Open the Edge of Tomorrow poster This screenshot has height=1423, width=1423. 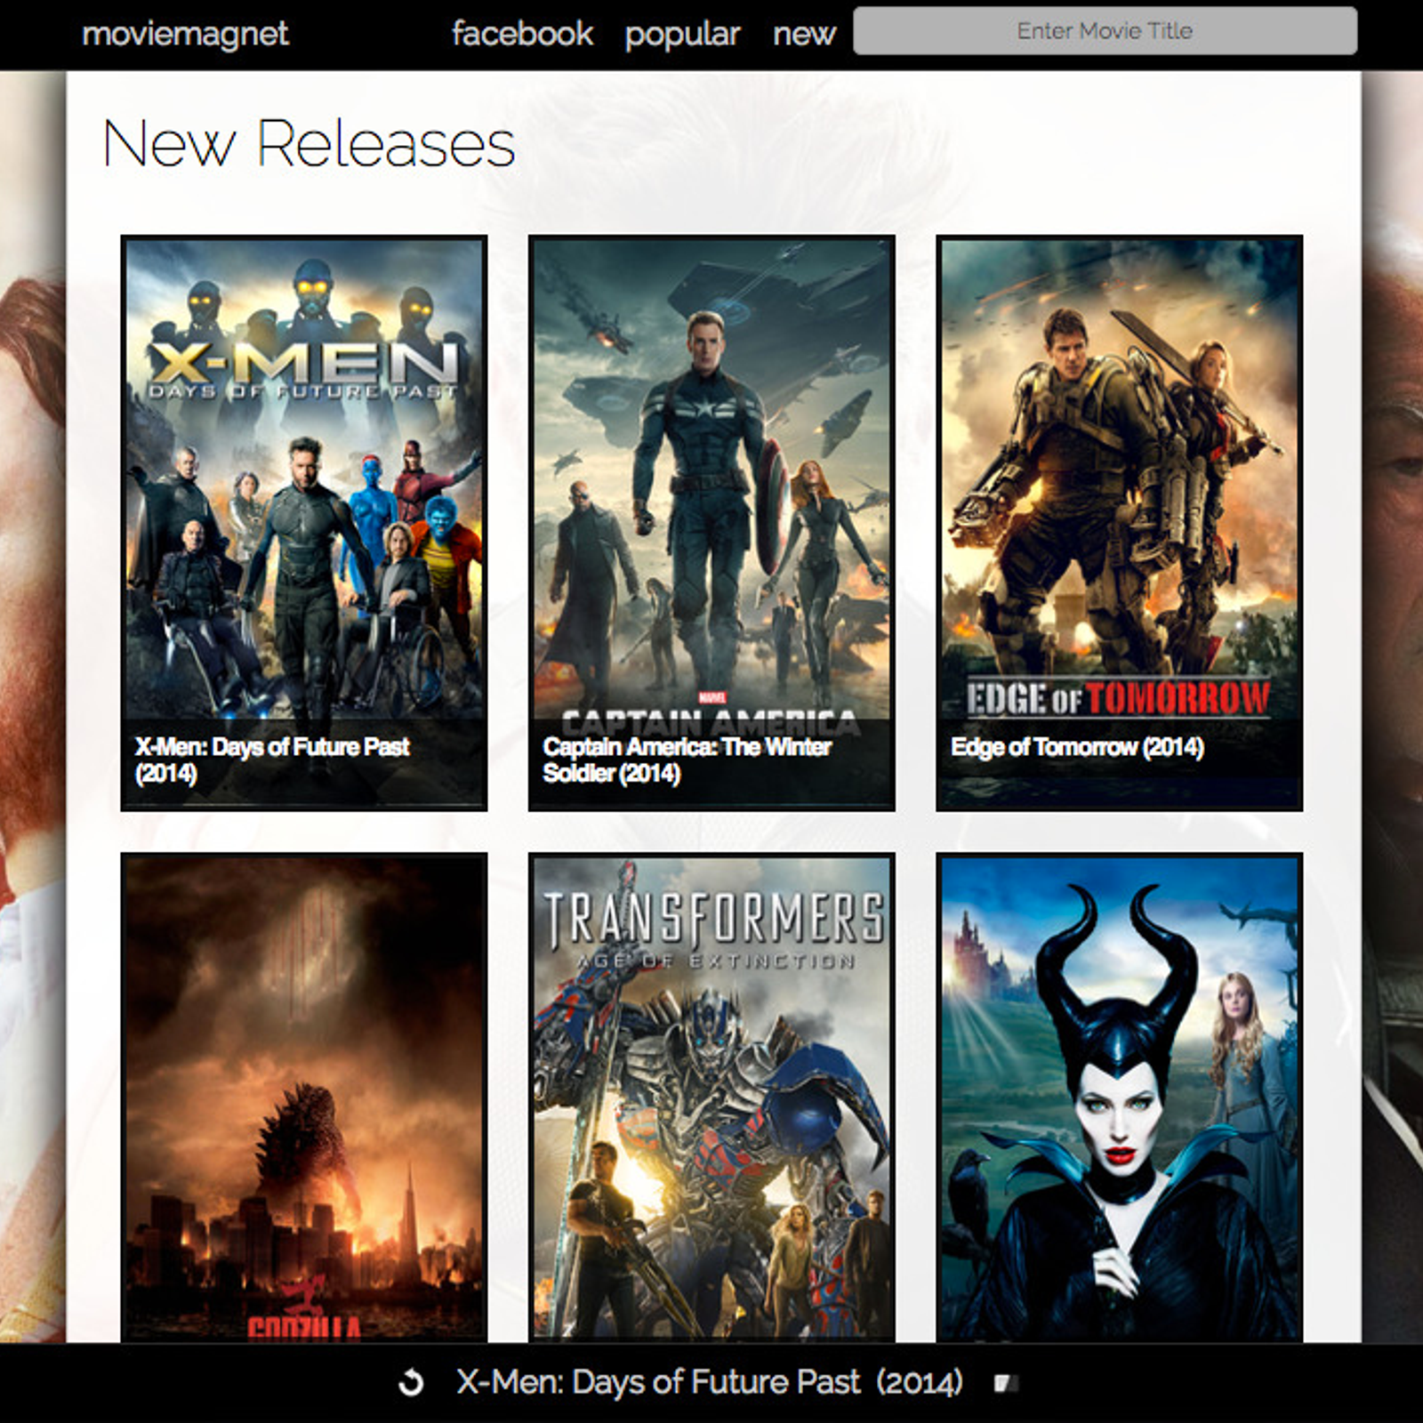[1119, 523]
